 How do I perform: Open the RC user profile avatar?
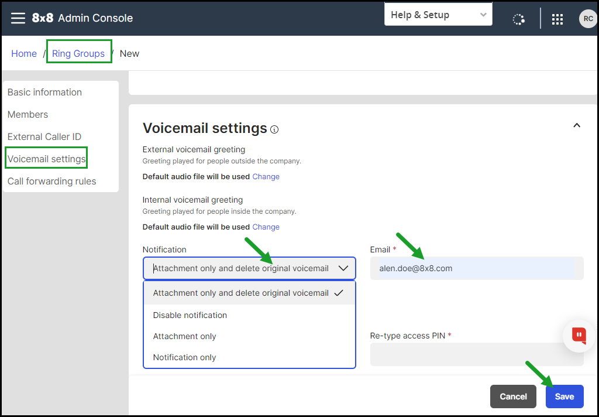[588, 19]
